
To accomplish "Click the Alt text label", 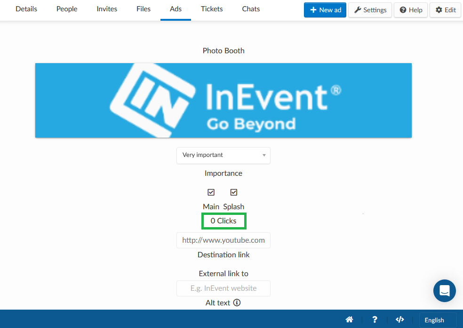I will coord(218,303).
